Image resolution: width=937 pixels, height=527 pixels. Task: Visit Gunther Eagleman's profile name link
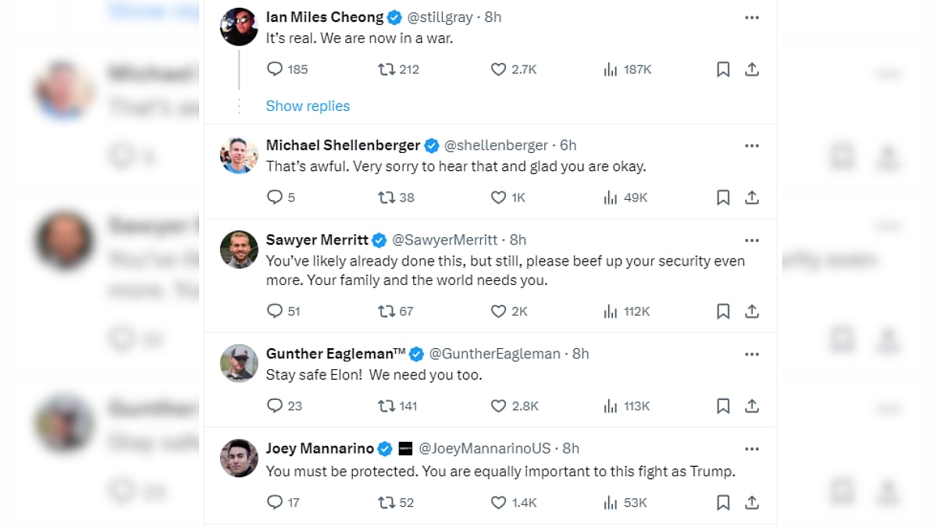tap(335, 354)
